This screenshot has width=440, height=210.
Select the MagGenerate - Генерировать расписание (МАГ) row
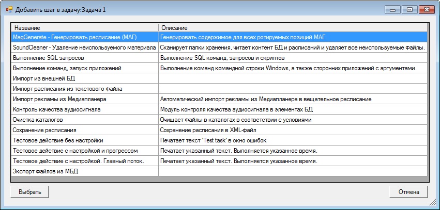click(x=219, y=37)
